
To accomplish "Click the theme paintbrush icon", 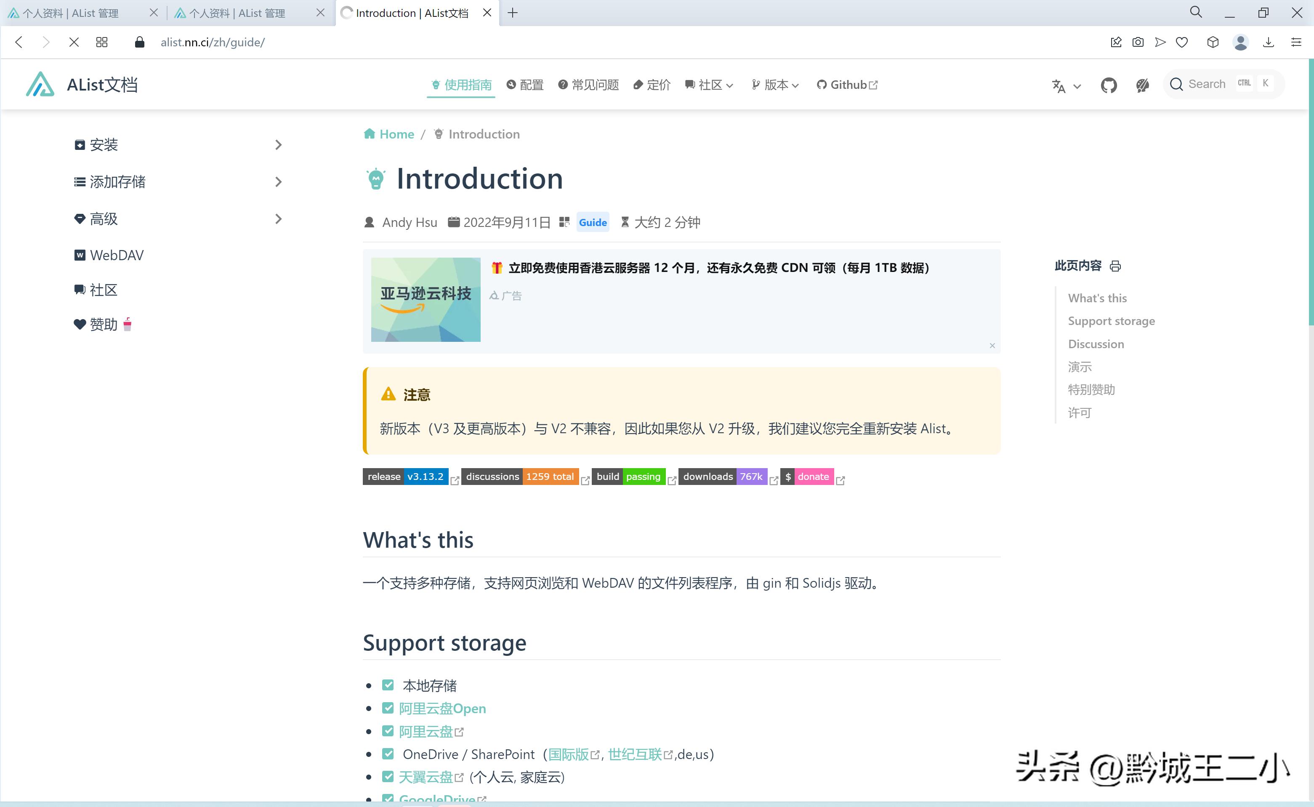I will [1142, 85].
